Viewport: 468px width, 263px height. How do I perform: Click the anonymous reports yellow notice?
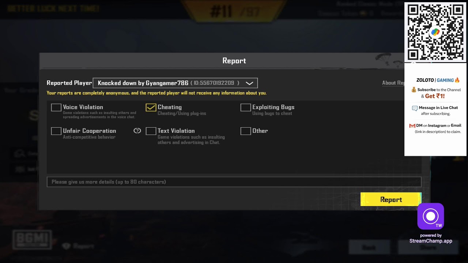click(156, 93)
